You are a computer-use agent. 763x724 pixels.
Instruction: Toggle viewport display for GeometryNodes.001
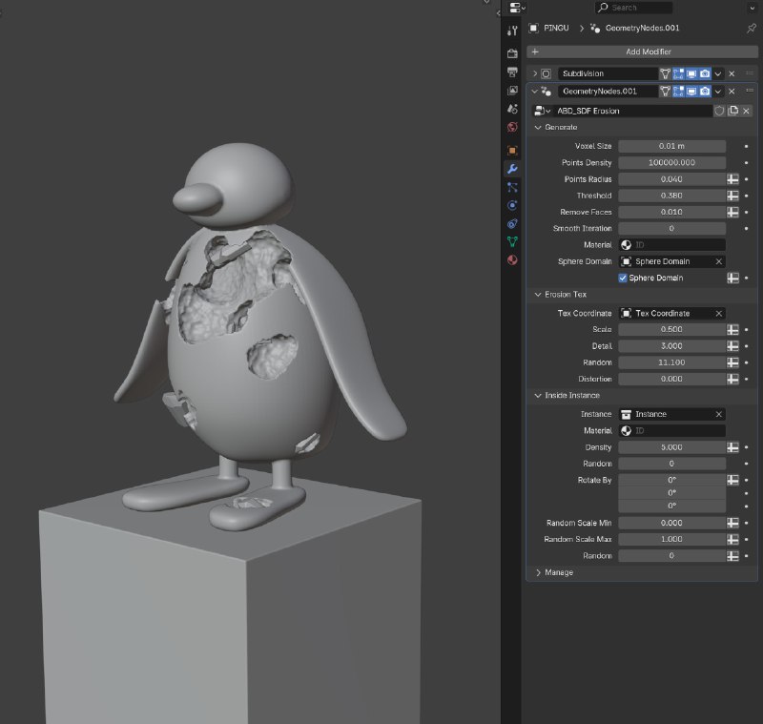pyautogui.click(x=691, y=91)
